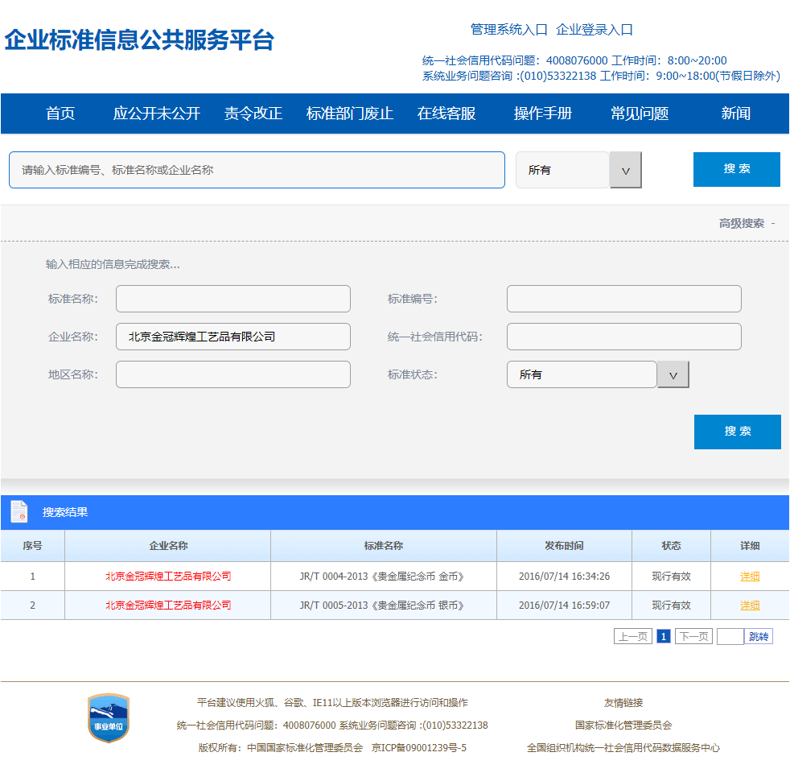Select 责令改正 in the navigation bar
The width and height of the screenshot is (790, 773).
coord(253,114)
